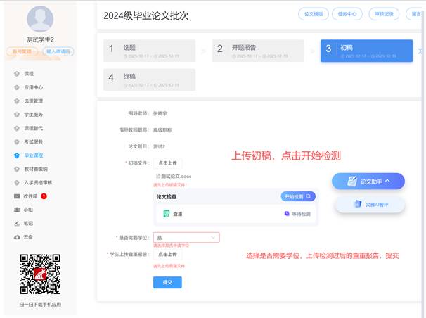
Task: Expand the 论文助手 floating panel
Action: [368, 182]
